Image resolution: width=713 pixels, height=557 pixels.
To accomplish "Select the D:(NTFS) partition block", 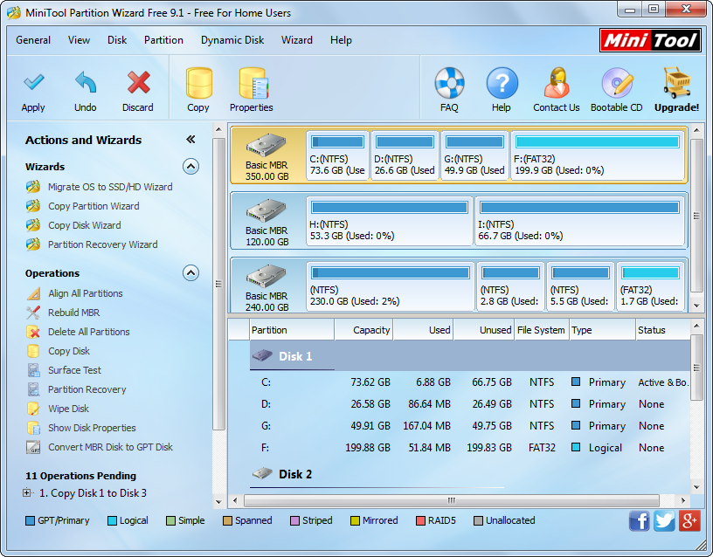I will tap(405, 155).
